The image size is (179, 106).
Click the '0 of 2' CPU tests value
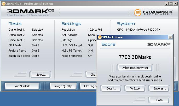pos(36,45)
